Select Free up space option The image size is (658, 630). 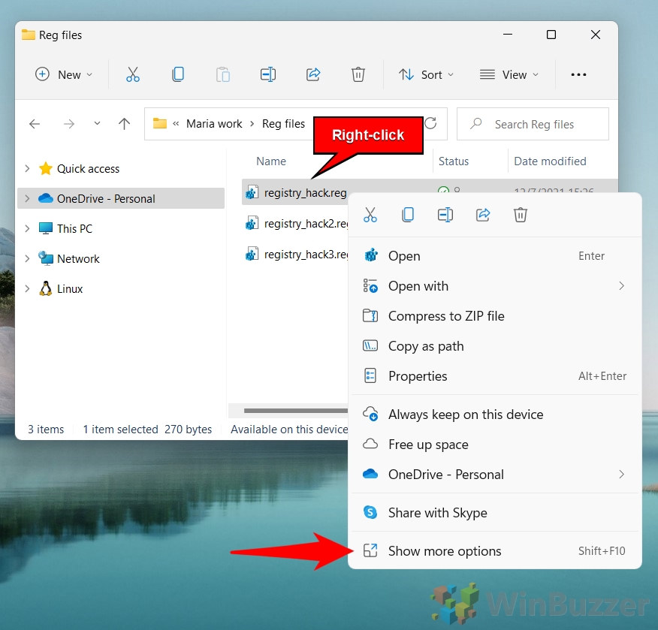coord(428,445)
